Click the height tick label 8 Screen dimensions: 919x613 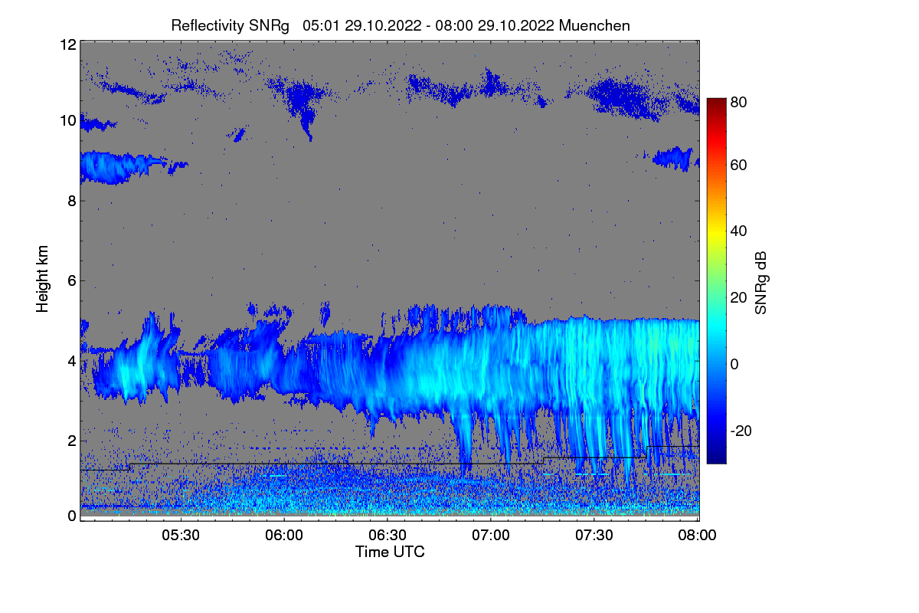tap(71, 201)
